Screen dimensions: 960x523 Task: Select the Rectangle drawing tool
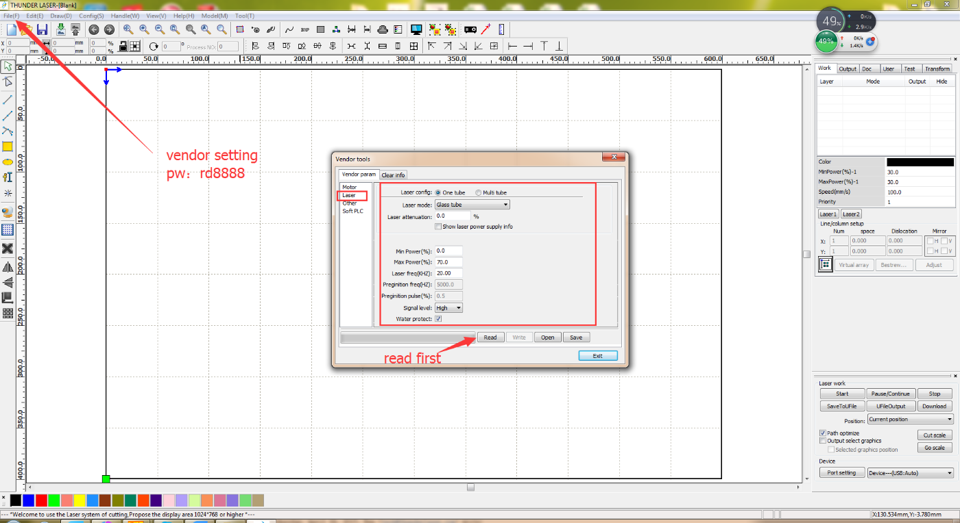[8, 146]
